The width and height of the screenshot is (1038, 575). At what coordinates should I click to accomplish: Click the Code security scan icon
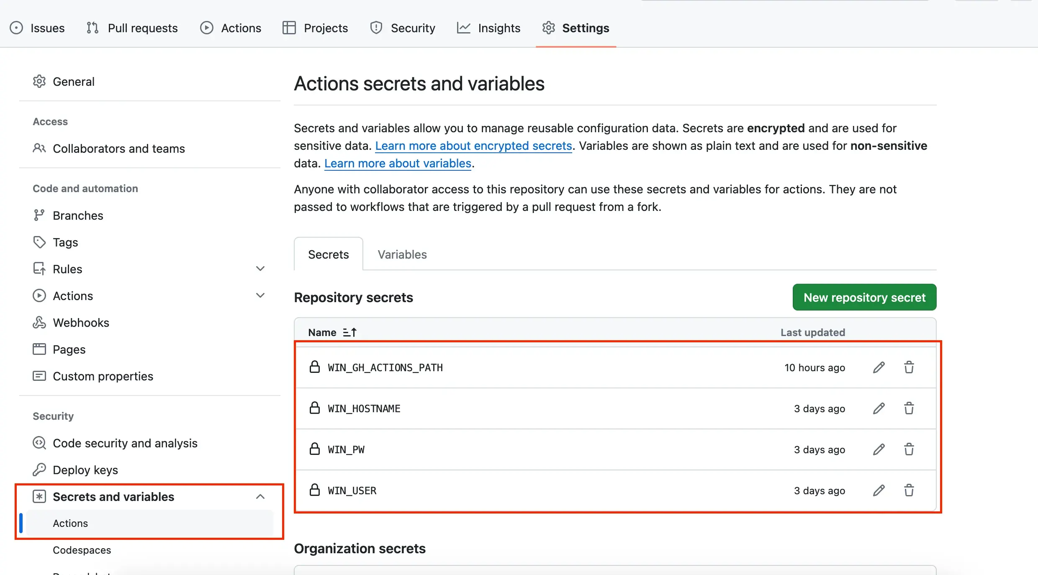(x=39, y=443)
